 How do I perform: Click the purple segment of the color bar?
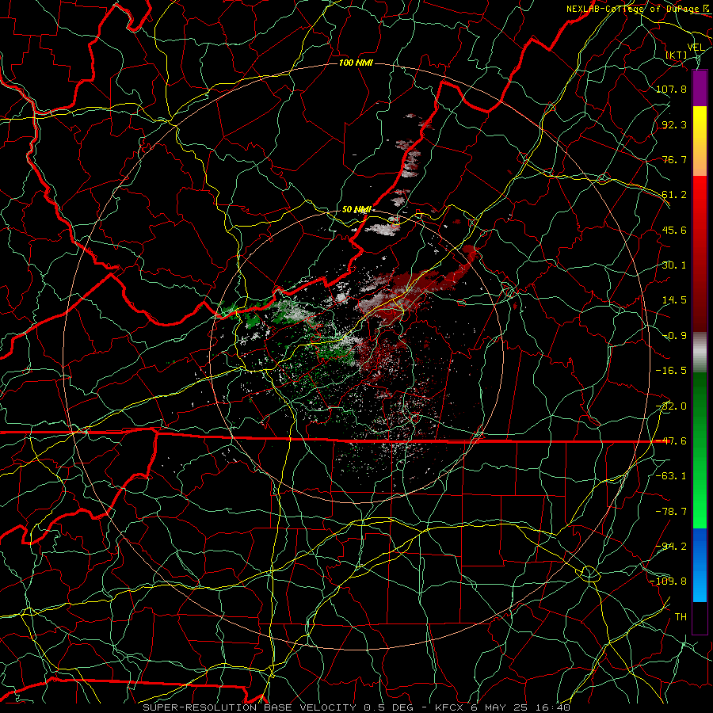pyautogui.click(x=700, y=88)
